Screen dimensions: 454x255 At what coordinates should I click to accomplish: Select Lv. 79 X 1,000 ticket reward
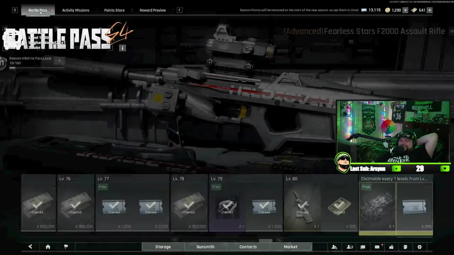tap(264, 207)
